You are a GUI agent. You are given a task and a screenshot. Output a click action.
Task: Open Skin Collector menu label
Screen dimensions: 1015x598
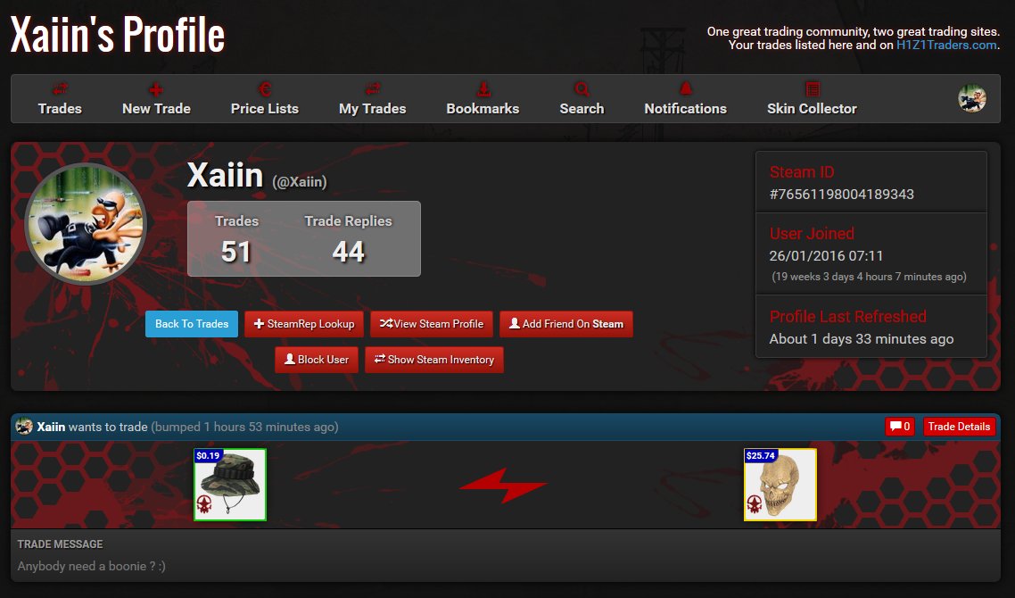(x=812, y=109)
